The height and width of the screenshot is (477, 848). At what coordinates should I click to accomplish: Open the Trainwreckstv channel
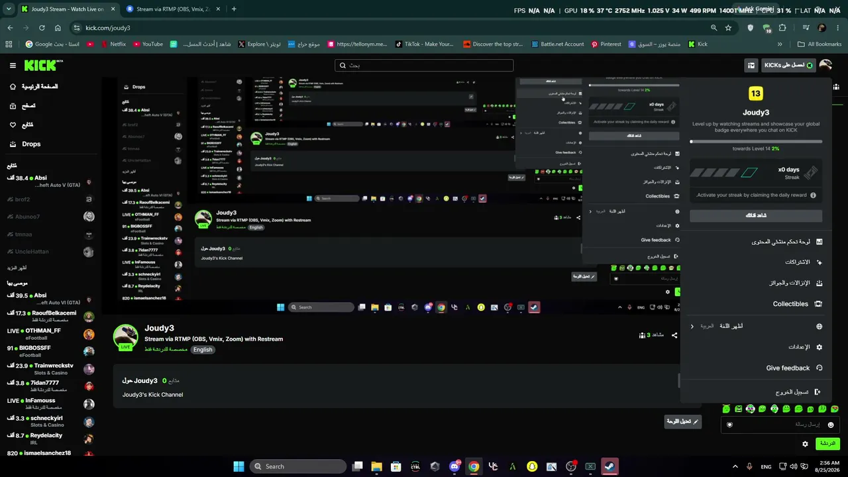50,369
